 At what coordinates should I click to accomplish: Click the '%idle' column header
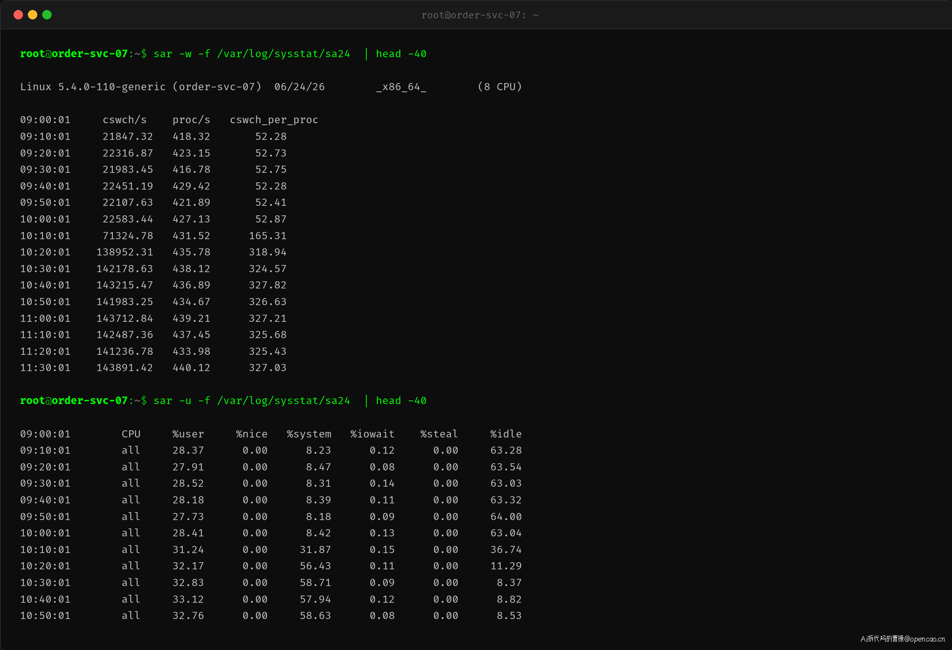[x=506, y=434]
